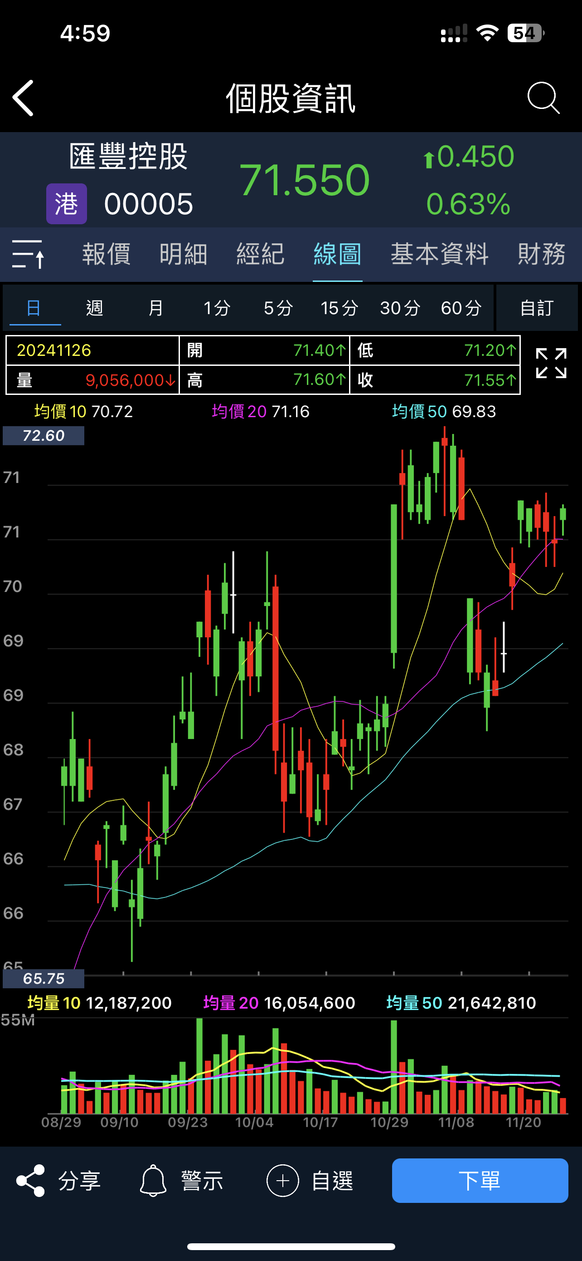Tap the home indicator bar
This screenshot has width=582, height=1261.
[x=291, y=1246]
